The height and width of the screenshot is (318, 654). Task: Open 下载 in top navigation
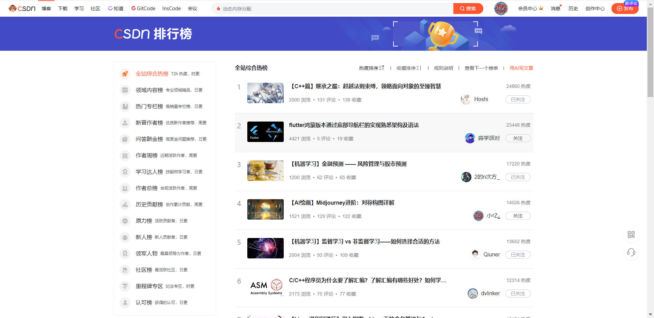(63, 9)
